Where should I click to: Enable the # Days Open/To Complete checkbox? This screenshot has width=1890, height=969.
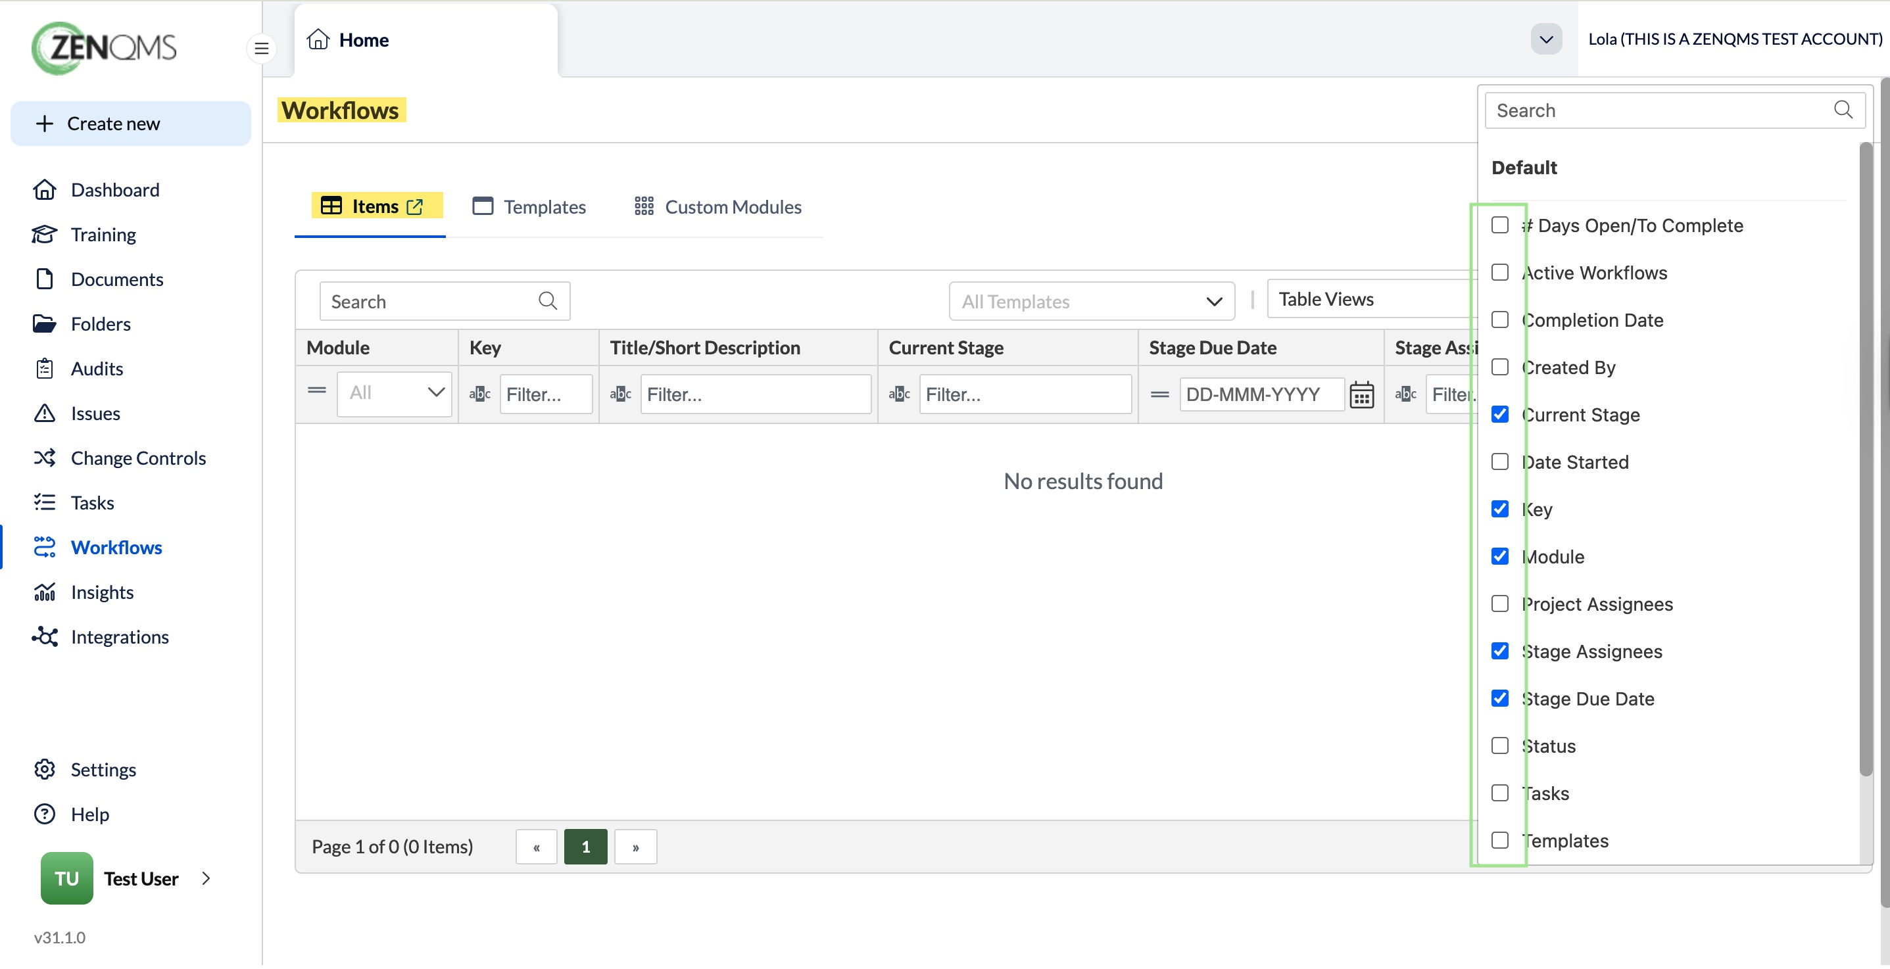tap(1499, 225)
